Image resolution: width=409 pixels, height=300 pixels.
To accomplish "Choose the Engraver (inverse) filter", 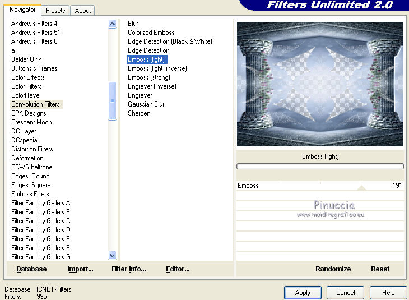I will (152, 86).
